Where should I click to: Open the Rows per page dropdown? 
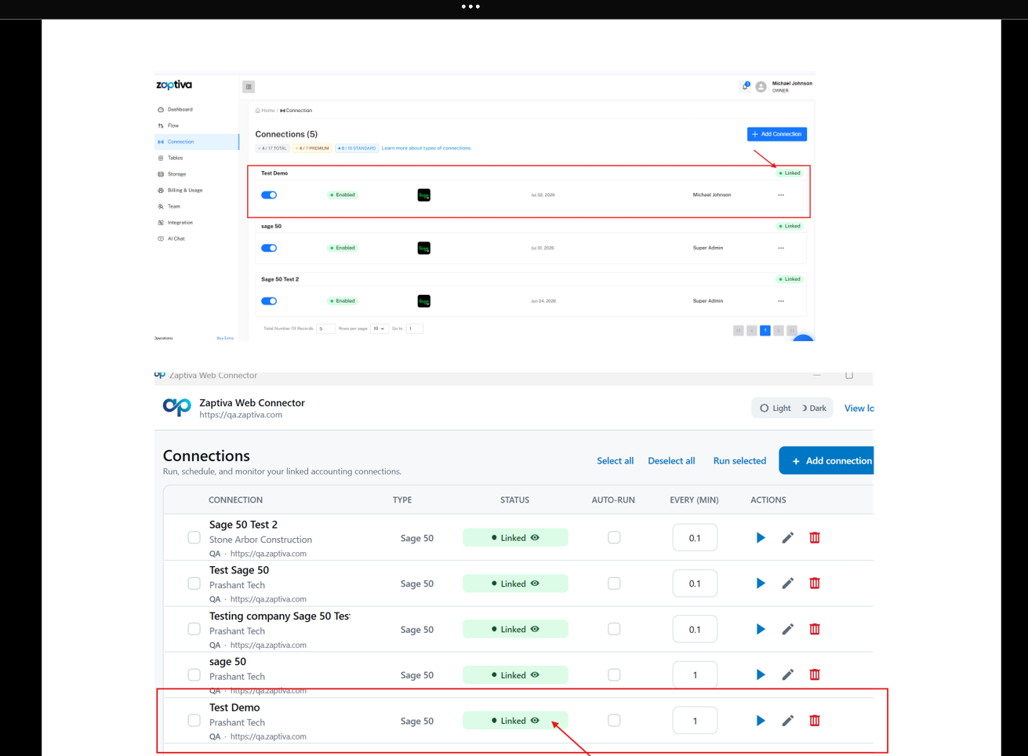click(x=380, y=329)
